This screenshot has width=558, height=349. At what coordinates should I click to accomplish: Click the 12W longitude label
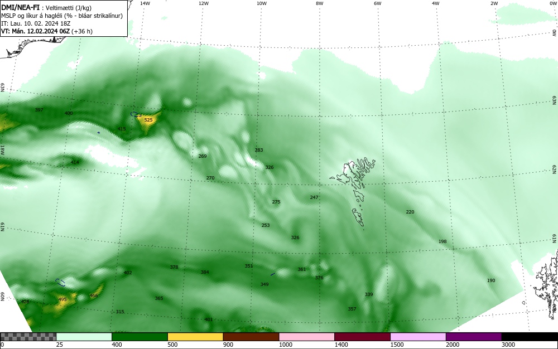click(203, 3)
